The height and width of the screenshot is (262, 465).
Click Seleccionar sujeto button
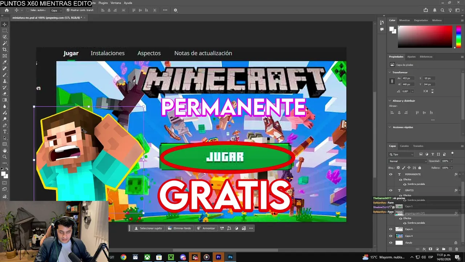point(148,228)
